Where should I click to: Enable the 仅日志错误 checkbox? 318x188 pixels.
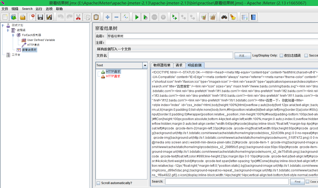[281, 55]
